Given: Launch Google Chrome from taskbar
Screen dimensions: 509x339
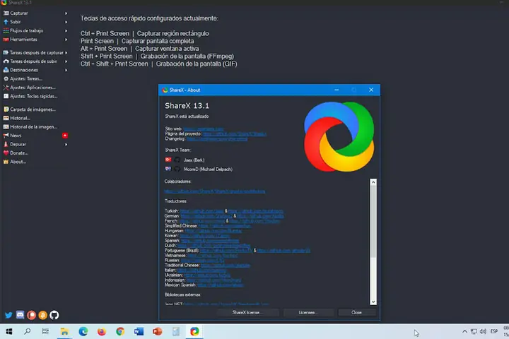Looking at the screenshot, I should coord(120,331).
